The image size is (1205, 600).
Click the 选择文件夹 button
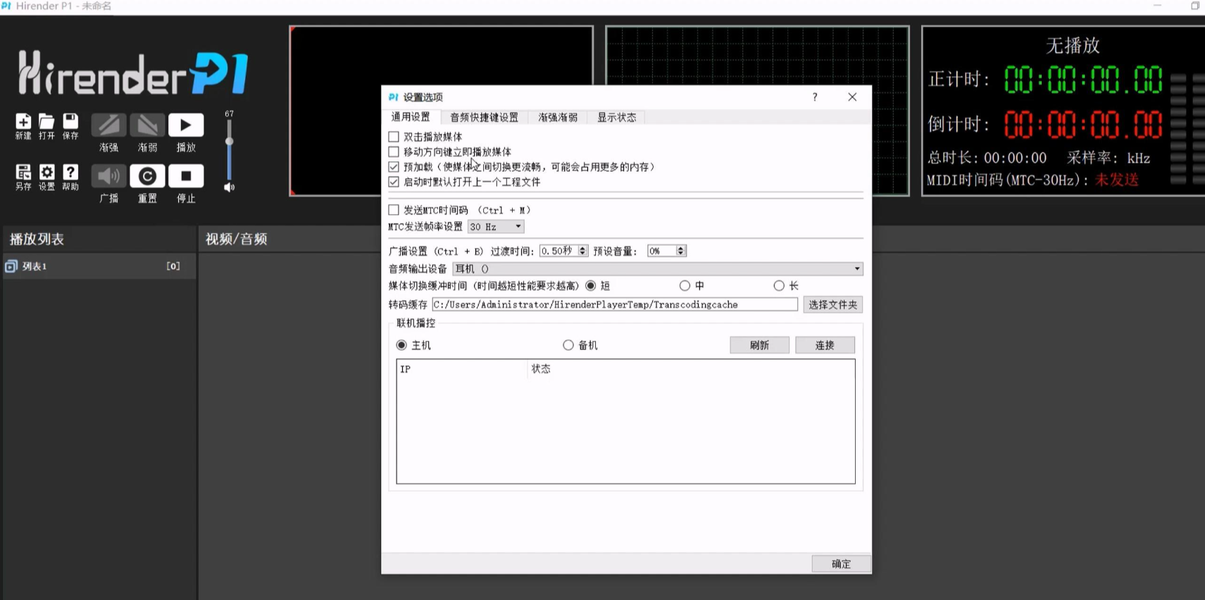coord(833,304)
